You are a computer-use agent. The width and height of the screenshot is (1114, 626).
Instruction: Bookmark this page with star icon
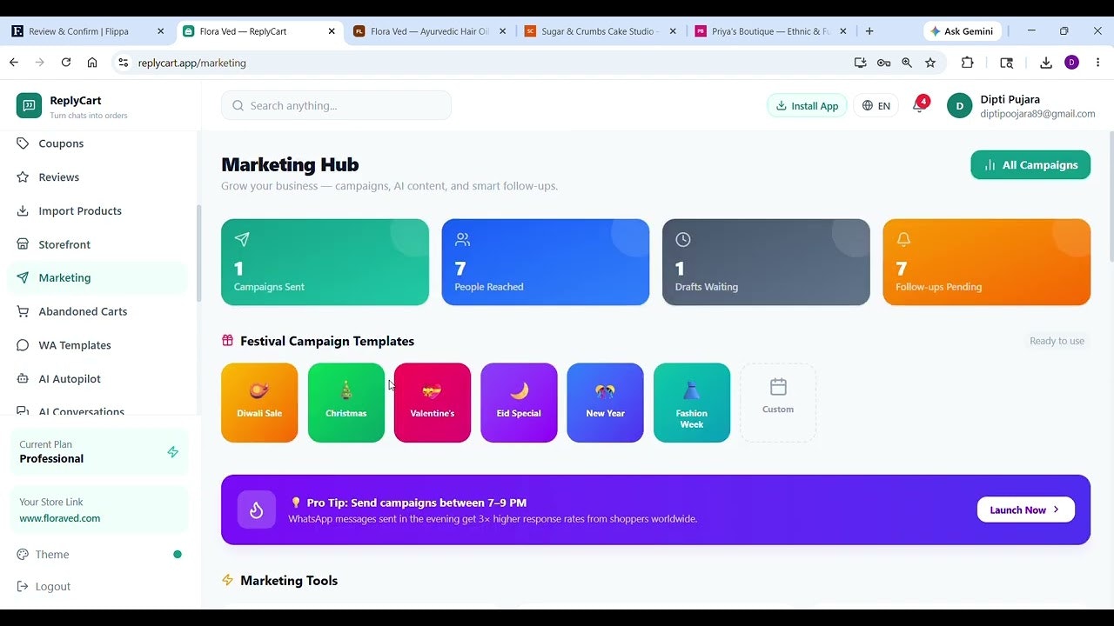click(930, 63)
